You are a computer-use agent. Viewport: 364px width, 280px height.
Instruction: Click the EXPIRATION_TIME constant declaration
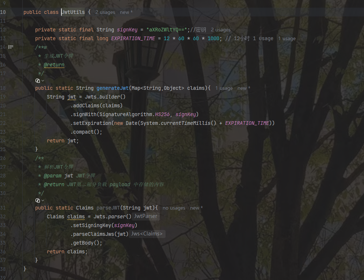pos(133,38)
